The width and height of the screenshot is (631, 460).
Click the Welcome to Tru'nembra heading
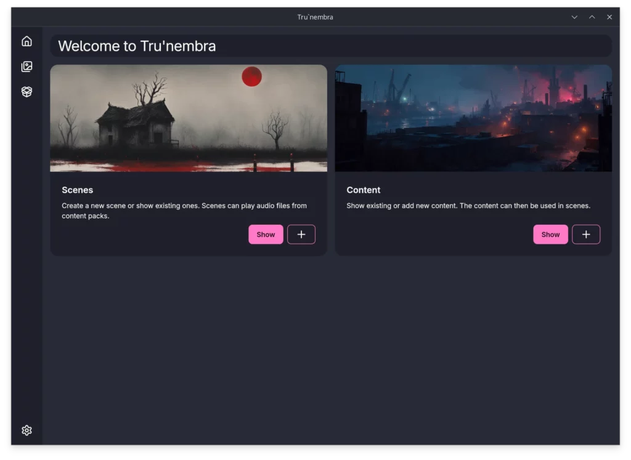[137, 46]
